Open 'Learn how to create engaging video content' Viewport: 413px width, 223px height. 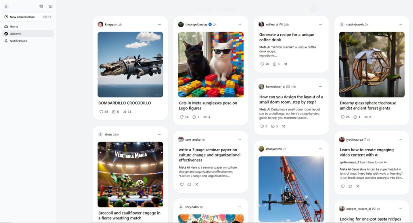point(367,152)
